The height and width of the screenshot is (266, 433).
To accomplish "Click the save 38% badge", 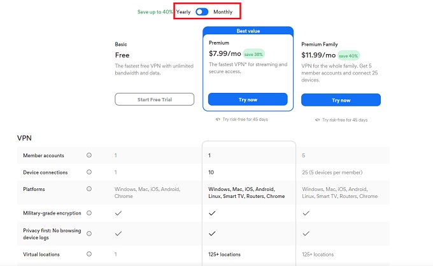I will [x=253, y=54].
